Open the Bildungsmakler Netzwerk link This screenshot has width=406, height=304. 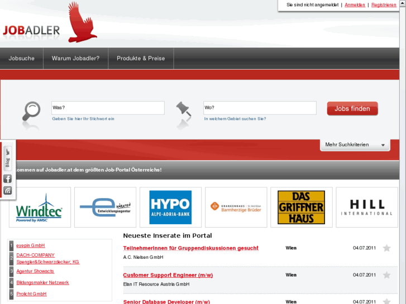[43, 283]
